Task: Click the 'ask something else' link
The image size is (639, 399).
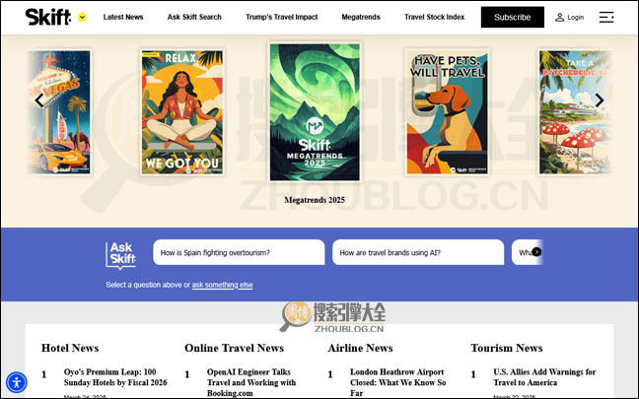Action: point(222,285)
